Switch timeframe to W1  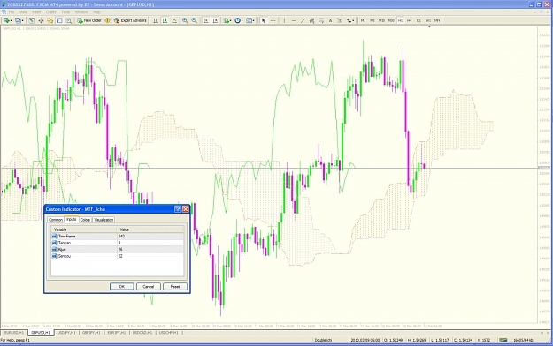coord(428,21)
